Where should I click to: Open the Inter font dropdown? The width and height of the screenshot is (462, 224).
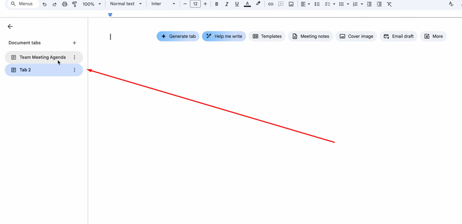[x=163, y=4]
